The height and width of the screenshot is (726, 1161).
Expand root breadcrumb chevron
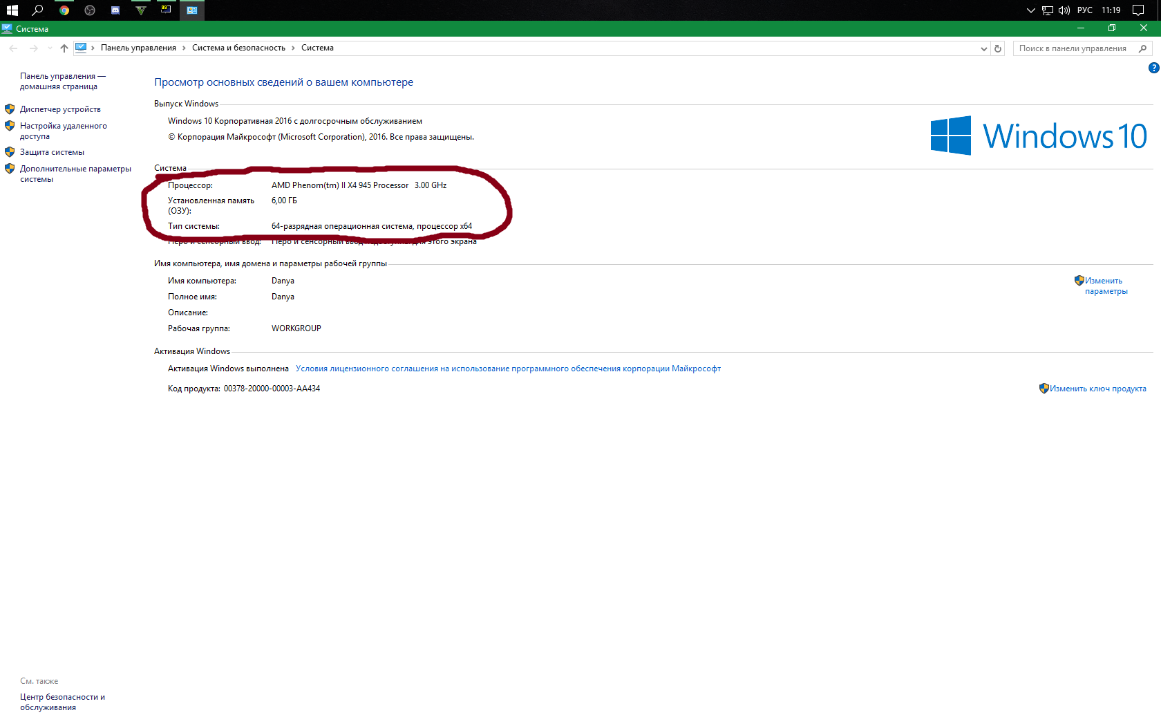point(93,48)
